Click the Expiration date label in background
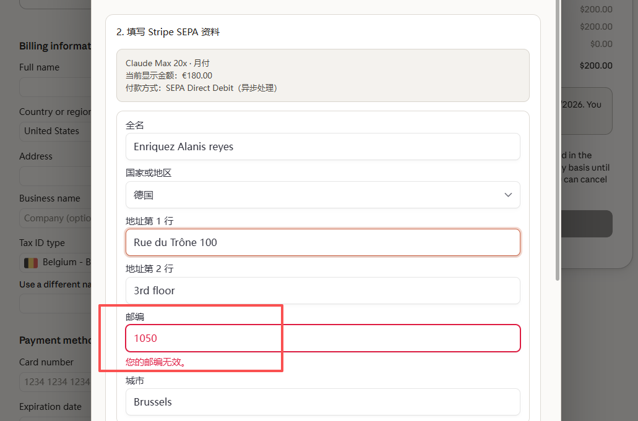The image size is (638, 421). tap(51, 407)
